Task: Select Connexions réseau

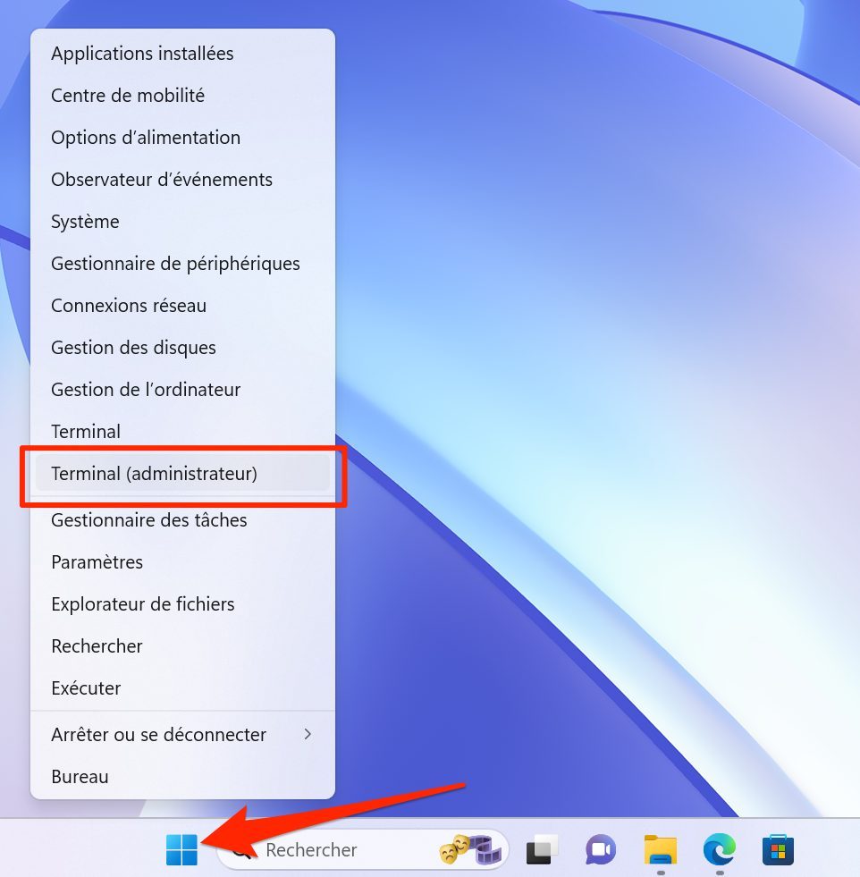Action: [182, 306]
